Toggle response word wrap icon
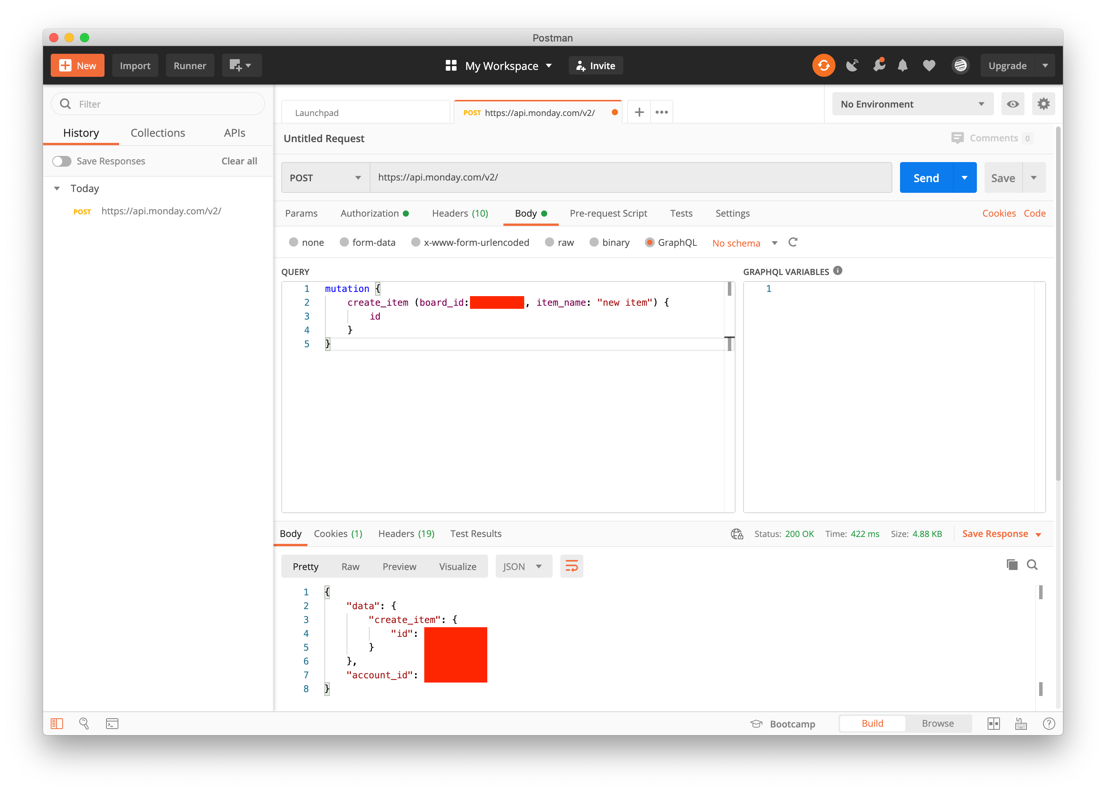Image resolution: width=1106 pixels, height=792 pixels. pos(571,566)
